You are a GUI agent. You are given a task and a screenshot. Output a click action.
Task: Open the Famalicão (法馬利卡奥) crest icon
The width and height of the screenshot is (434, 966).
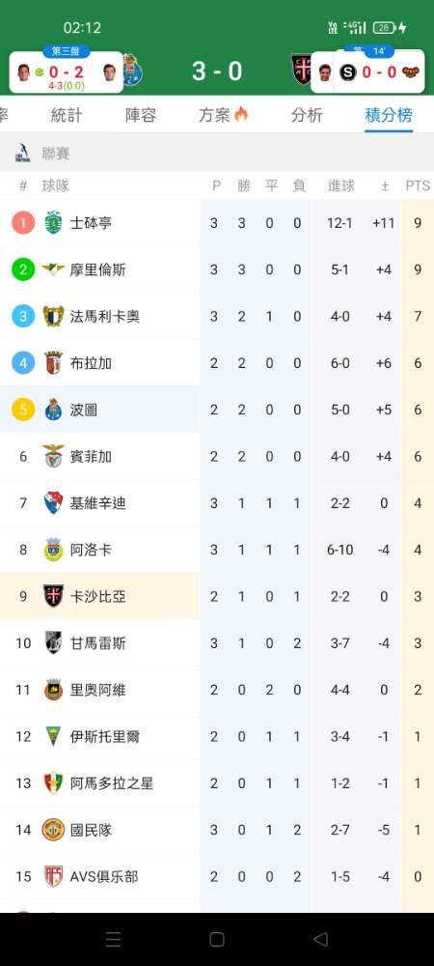click(53, 316)
